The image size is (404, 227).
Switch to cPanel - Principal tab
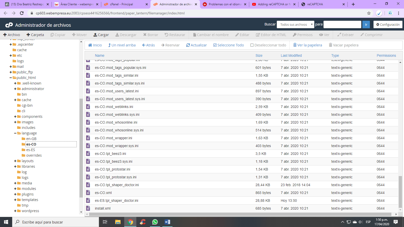pos(125,4)
